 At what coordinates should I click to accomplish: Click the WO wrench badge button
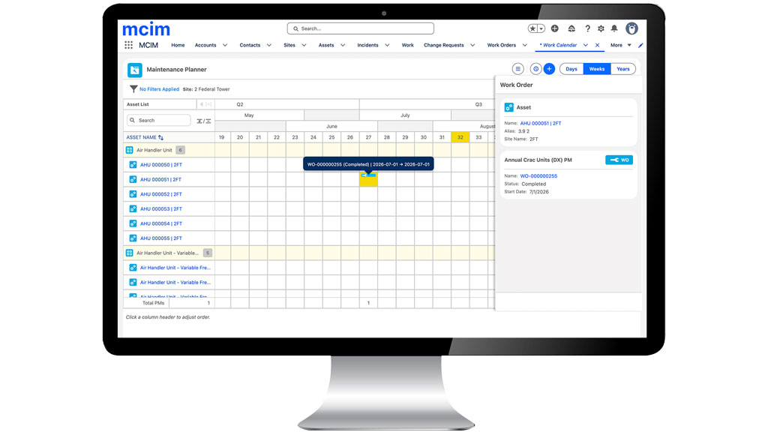pyautogui.click(x=619, y=160)
